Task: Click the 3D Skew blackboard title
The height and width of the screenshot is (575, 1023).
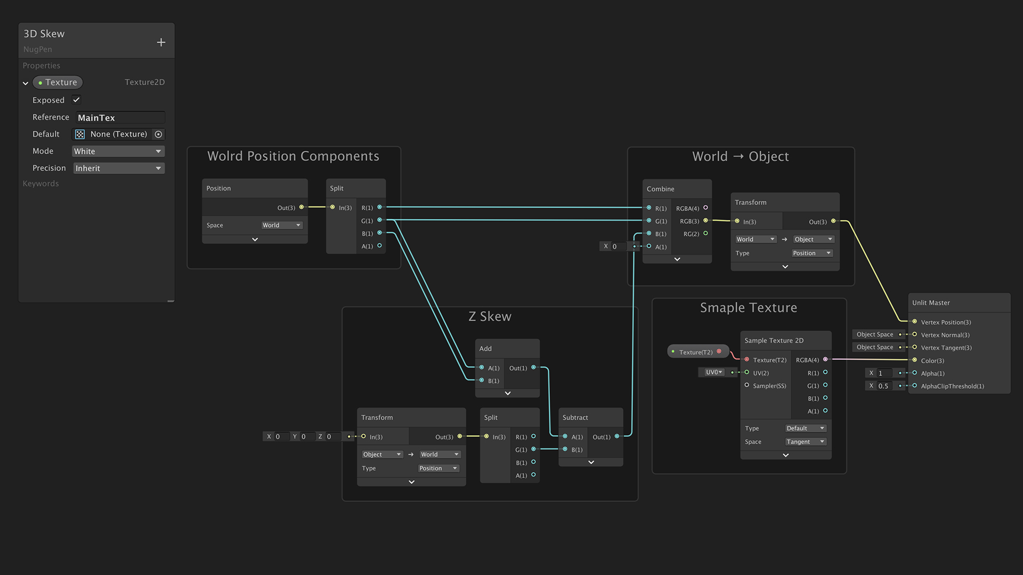Action: coord(44,34)
